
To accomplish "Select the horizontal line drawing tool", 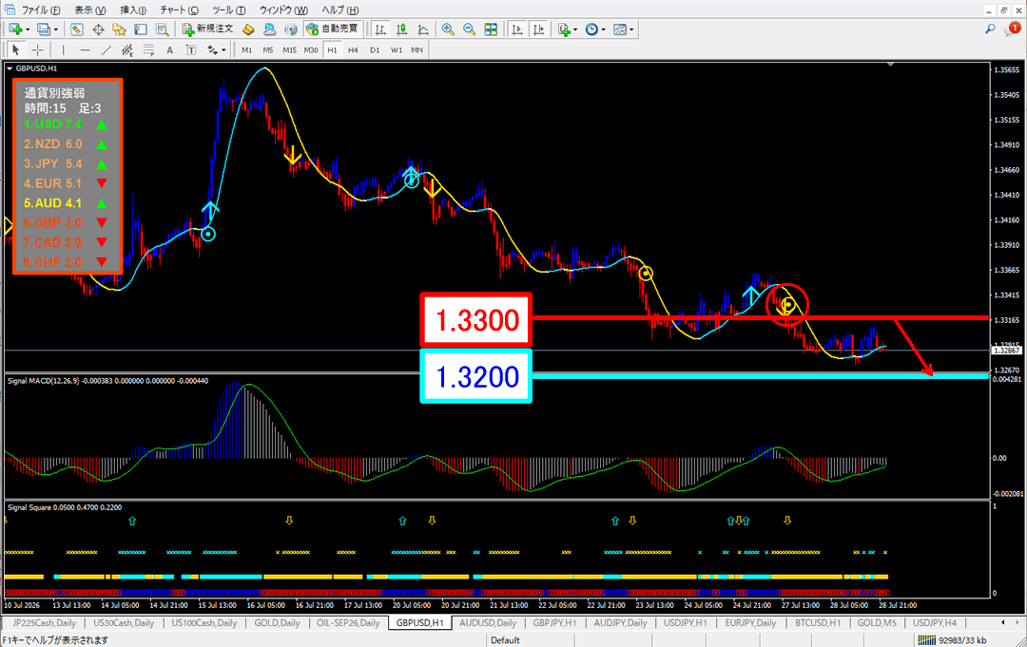I will (x=85, y=50).
